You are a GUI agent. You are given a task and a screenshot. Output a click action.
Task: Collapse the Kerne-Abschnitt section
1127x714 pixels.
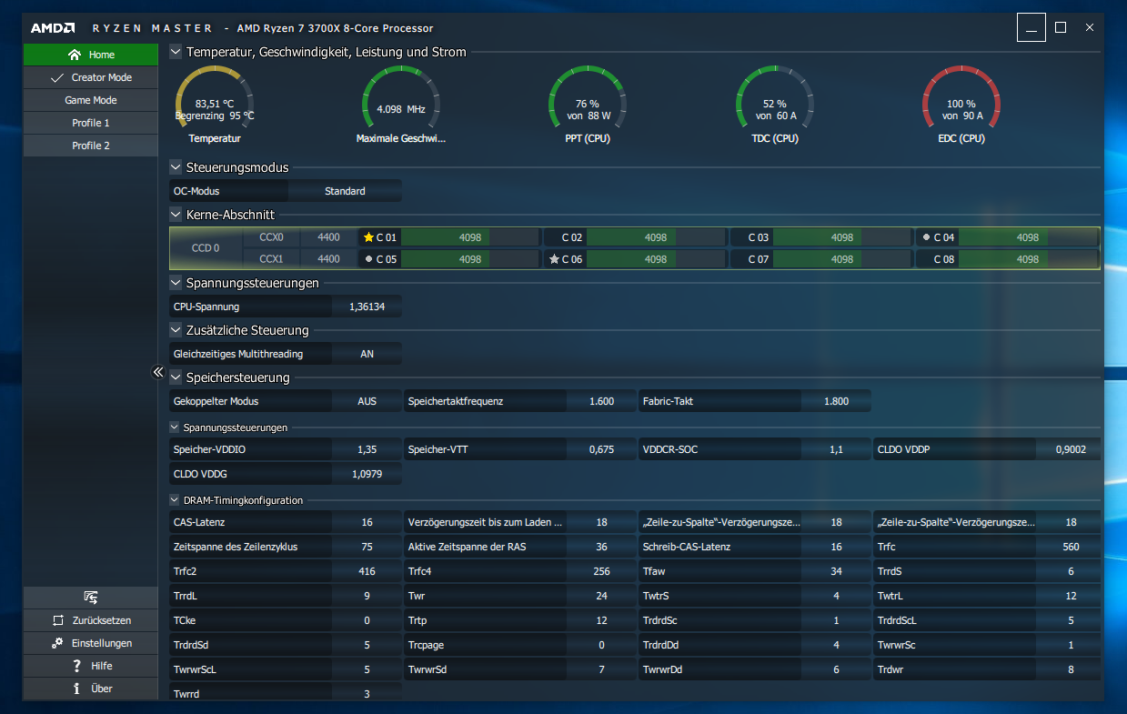point(176,215)
